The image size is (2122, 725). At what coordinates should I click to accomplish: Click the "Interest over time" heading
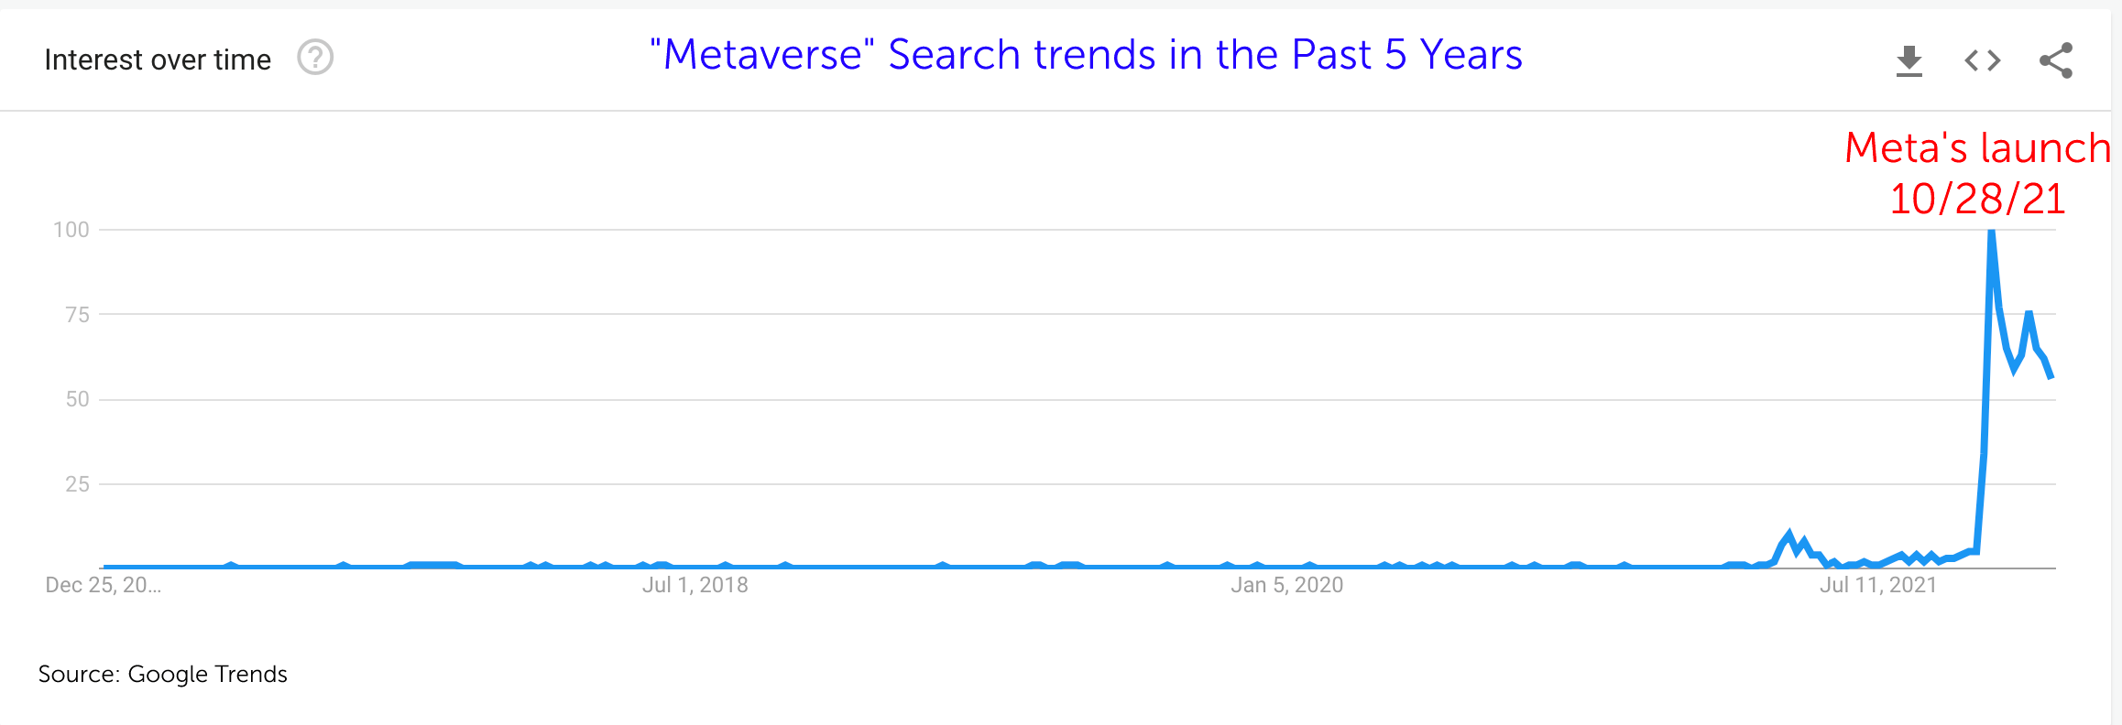[158, 60]
